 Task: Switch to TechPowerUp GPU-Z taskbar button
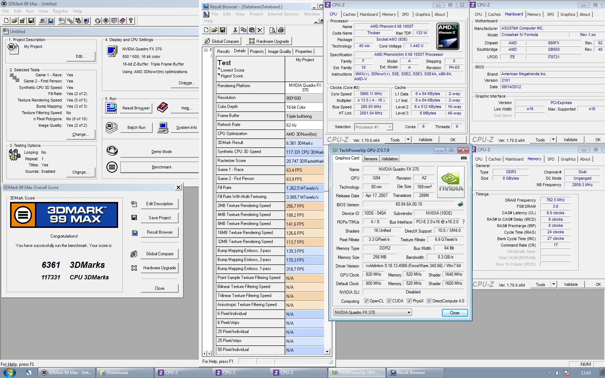click(357, 373)
